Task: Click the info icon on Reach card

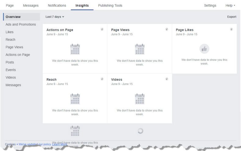Action: click(x=102, y=79)
